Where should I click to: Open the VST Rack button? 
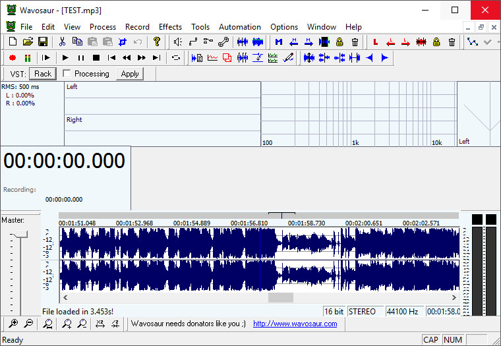click(x=43, y=74)
